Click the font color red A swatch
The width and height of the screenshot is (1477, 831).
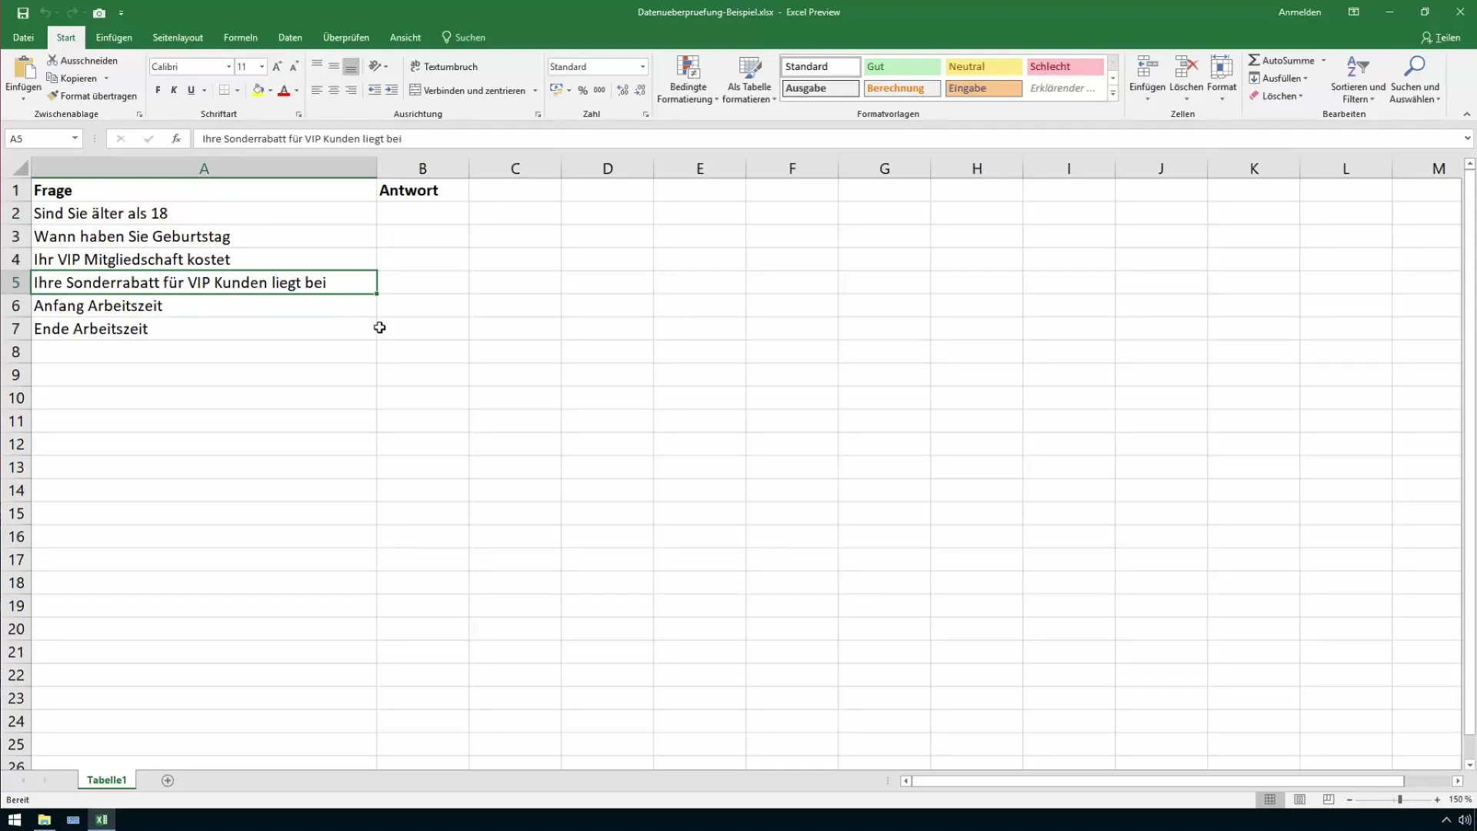coord(284,90)
